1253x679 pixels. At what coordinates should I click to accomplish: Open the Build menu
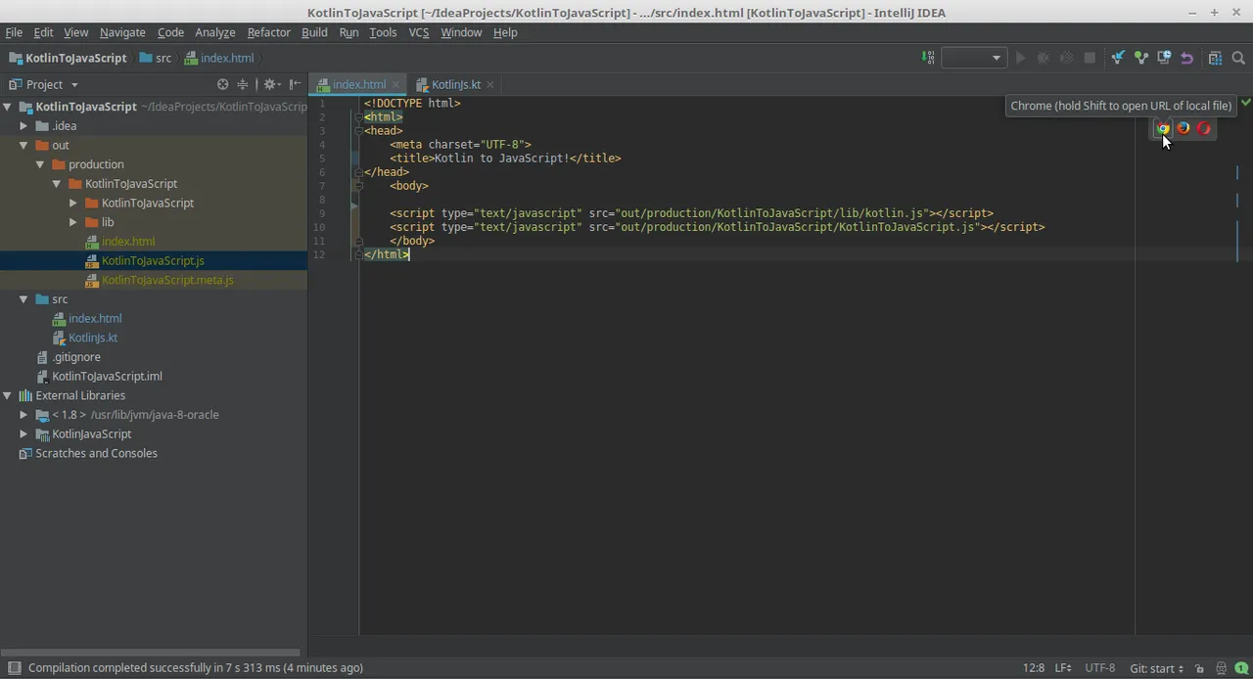(314, 32)
